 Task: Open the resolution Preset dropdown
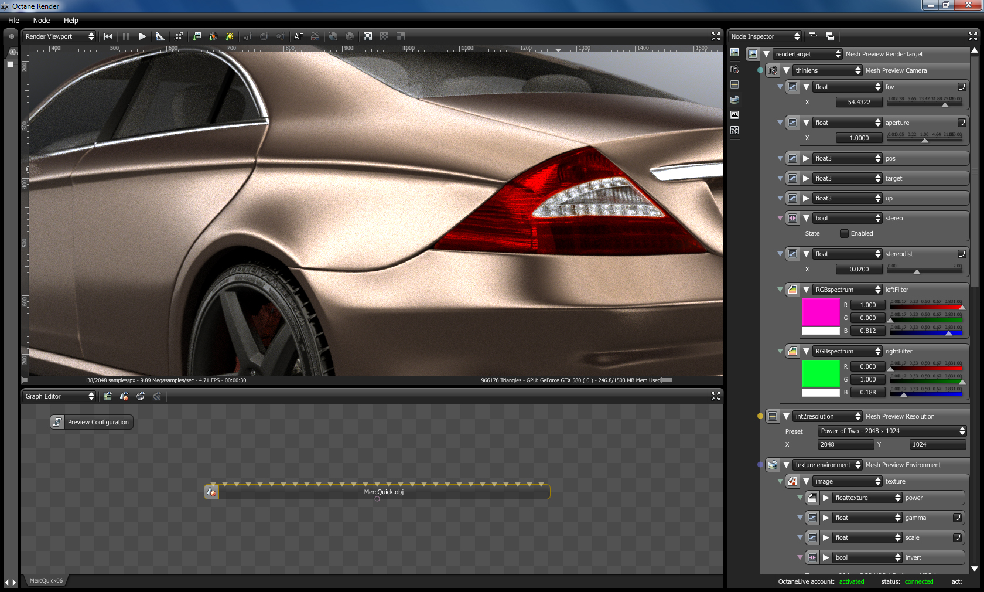(x=891, y=431)
